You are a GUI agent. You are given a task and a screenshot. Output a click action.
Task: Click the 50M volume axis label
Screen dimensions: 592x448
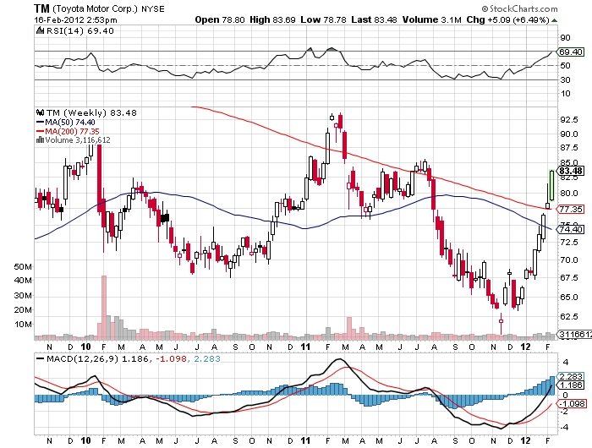23,266
